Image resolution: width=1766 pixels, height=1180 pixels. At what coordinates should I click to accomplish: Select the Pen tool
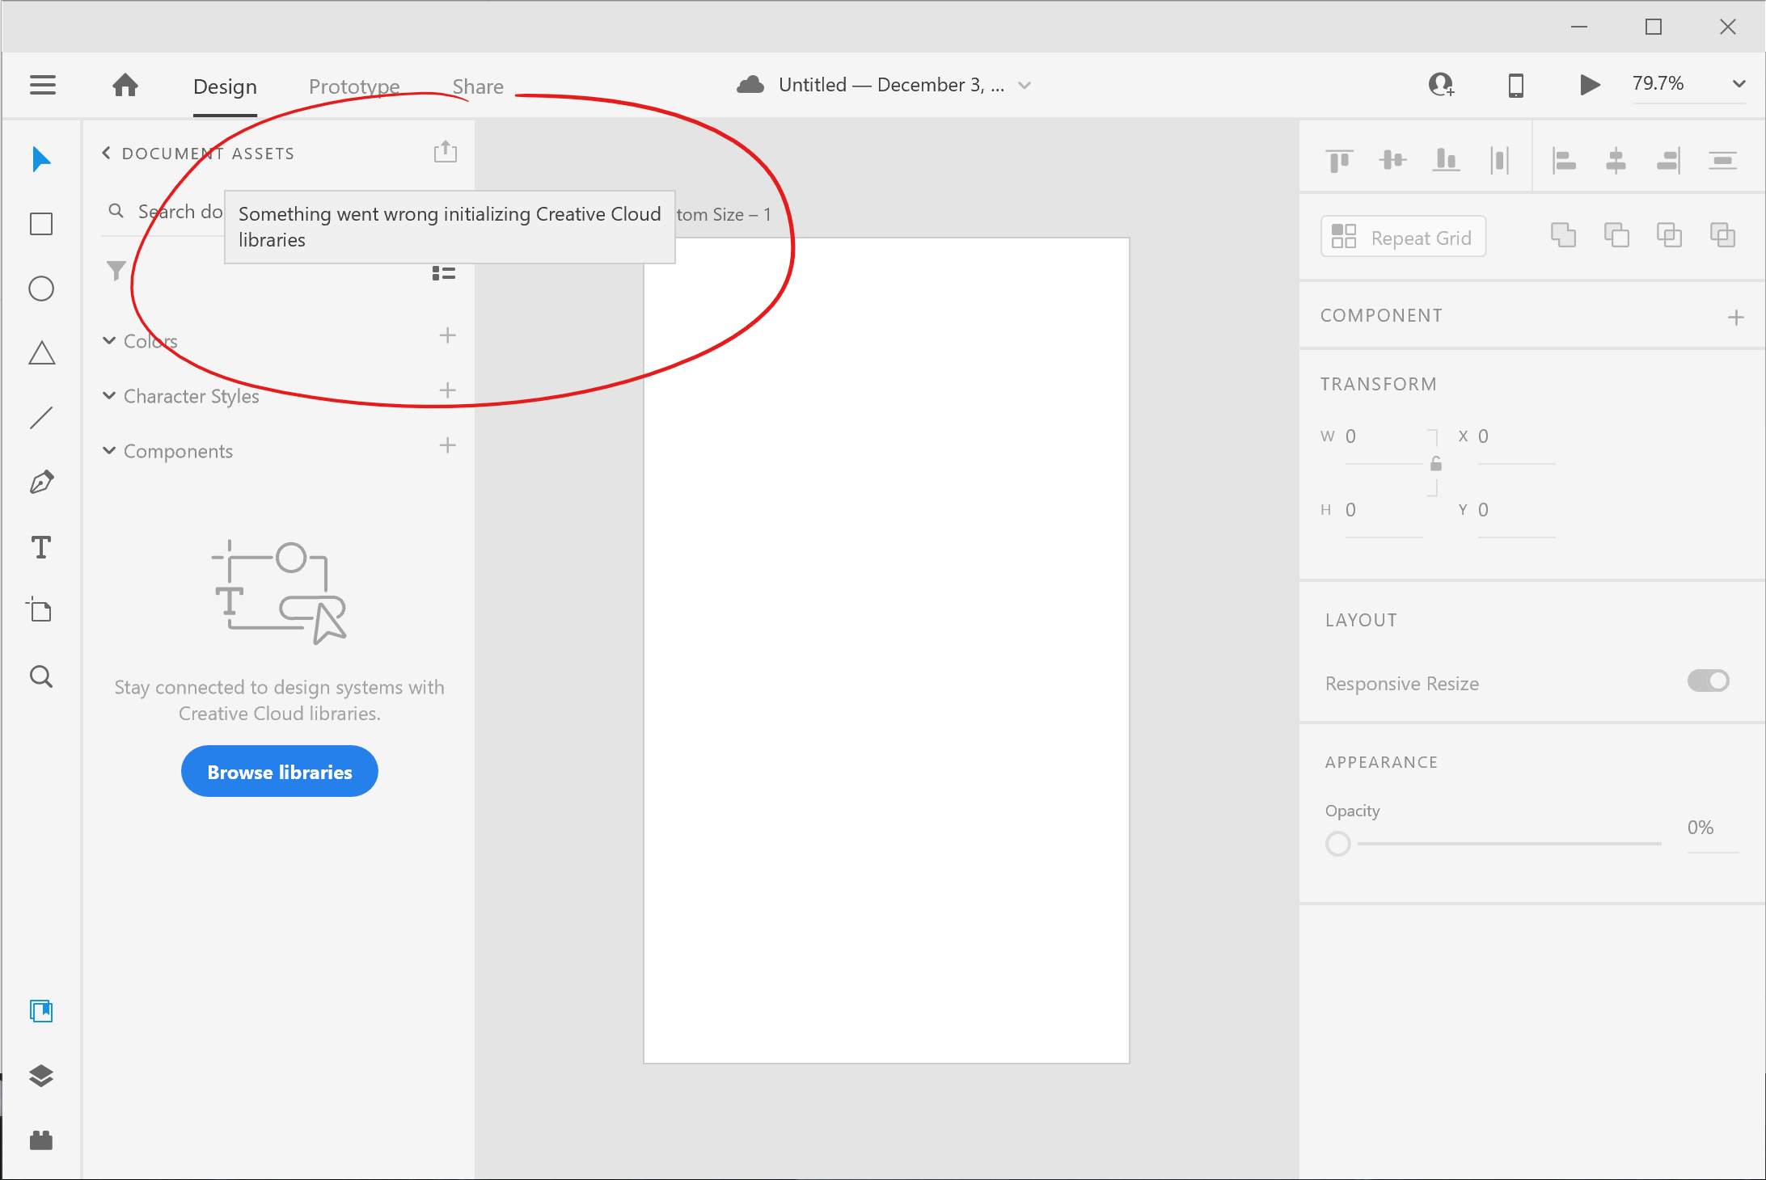click(x=40, y=482)
